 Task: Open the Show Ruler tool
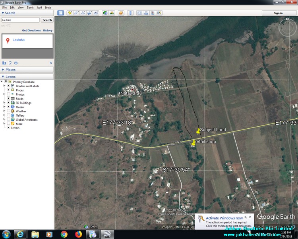pyautogui.click(x=131, y=13)
